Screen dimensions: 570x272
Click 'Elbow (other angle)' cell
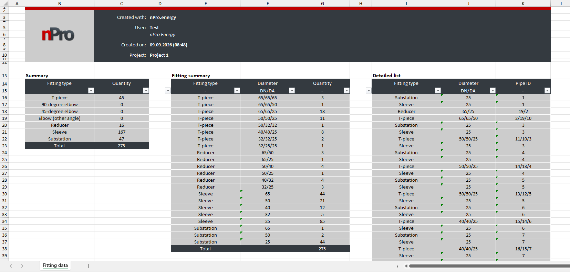60,118
